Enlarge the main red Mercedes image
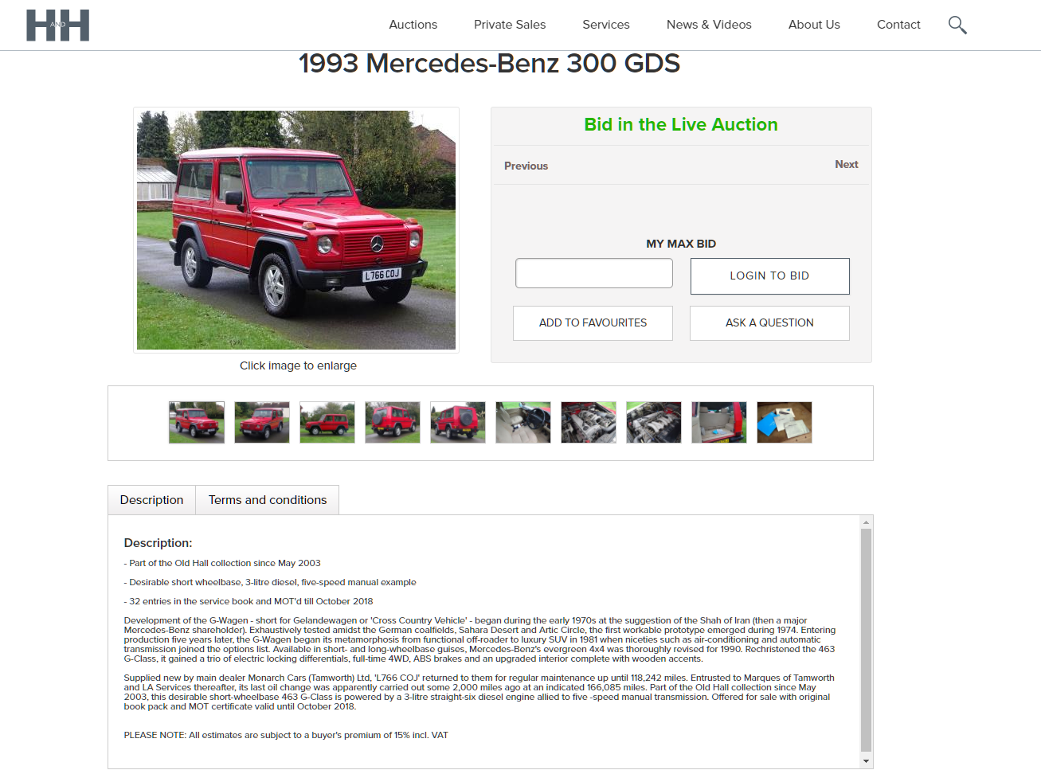This screenshot has width=1041, height=770. click(x=296, y=230)
